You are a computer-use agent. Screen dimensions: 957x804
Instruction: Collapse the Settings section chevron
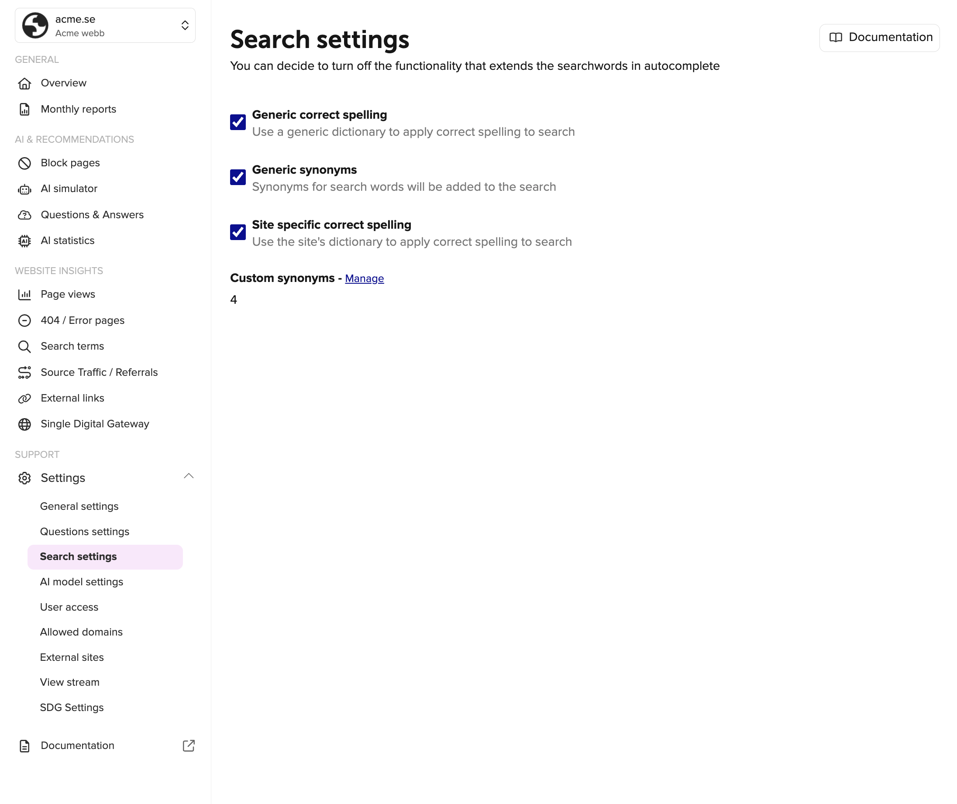(x=188, y=476)
